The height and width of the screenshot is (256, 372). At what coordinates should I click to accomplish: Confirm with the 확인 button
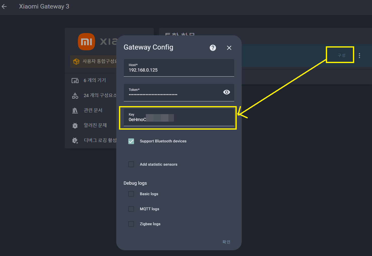pos(226,242)
